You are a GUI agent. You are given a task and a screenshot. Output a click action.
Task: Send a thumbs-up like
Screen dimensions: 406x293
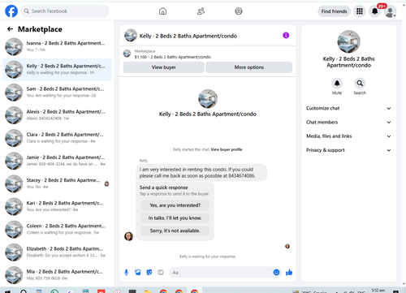click(x=289, y=272)
